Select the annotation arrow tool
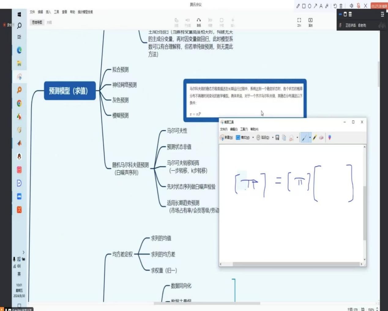 tap(315, 6)
